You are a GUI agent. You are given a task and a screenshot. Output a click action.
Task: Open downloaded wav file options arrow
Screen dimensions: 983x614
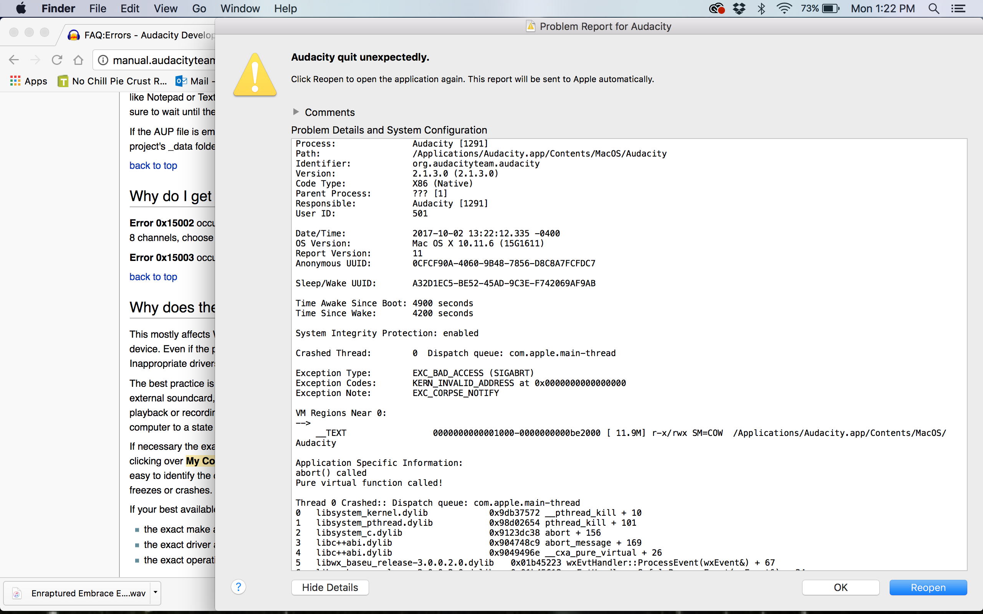click(155, 593)
